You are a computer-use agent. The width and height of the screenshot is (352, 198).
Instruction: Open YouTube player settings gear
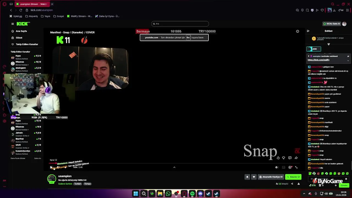(x=290, y=167)
